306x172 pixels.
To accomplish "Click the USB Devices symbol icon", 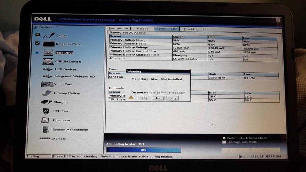I will (x=48, y=69).
